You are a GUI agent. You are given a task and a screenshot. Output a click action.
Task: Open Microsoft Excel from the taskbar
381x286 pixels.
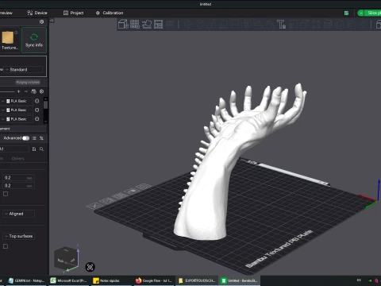coord(69,280)
